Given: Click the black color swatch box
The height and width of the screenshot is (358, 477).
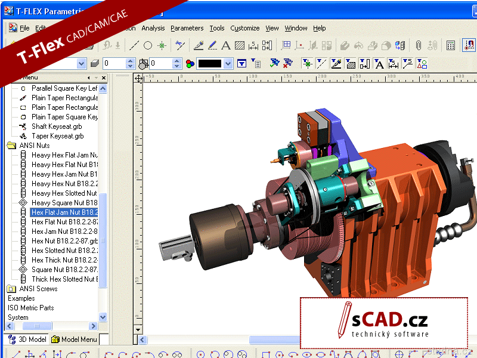Looking at the screenshot, I should pyautogui.click(x=210, y=64).
